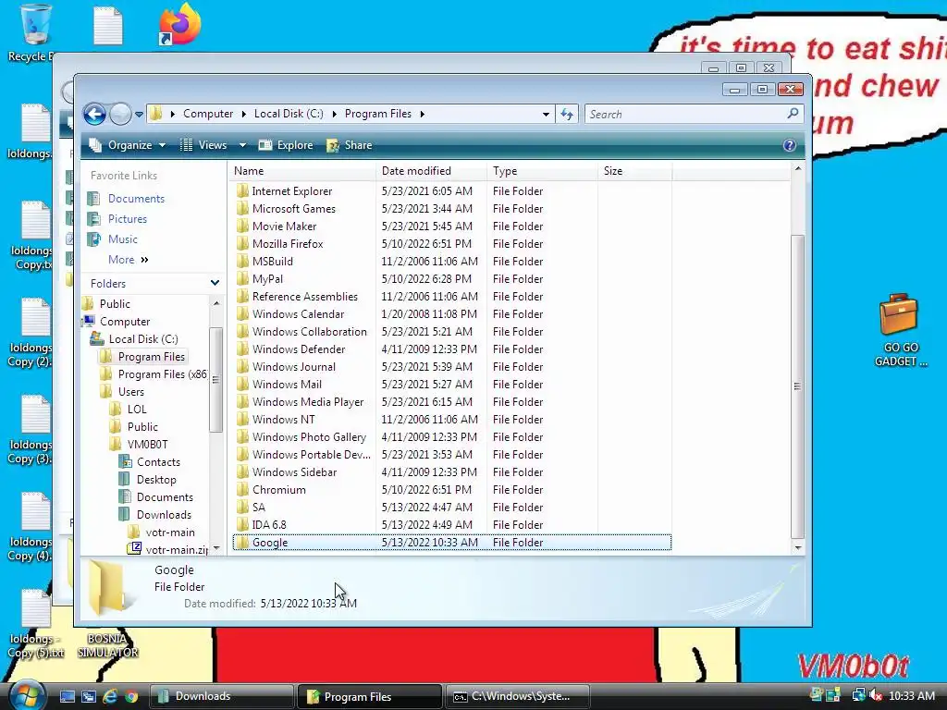Switch to C:\Windows\Syste... taskbar button
The height and width of the screenshot is (710, 947).
pyautogui.click(x=517, y=696)
